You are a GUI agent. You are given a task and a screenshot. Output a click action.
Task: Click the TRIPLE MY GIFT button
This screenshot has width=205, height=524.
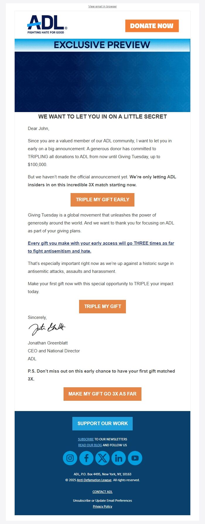(102, 306)
